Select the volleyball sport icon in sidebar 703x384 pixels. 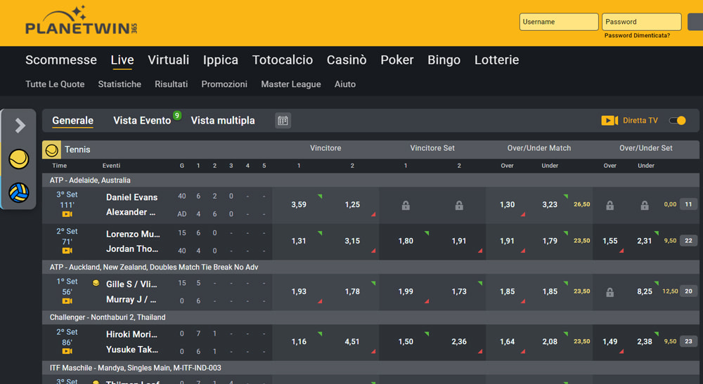click(x=18, y=193)
